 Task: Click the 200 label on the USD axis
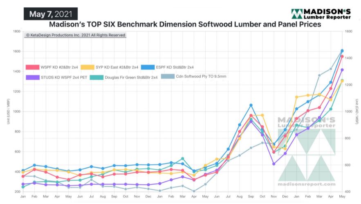(x=17, y=192)
